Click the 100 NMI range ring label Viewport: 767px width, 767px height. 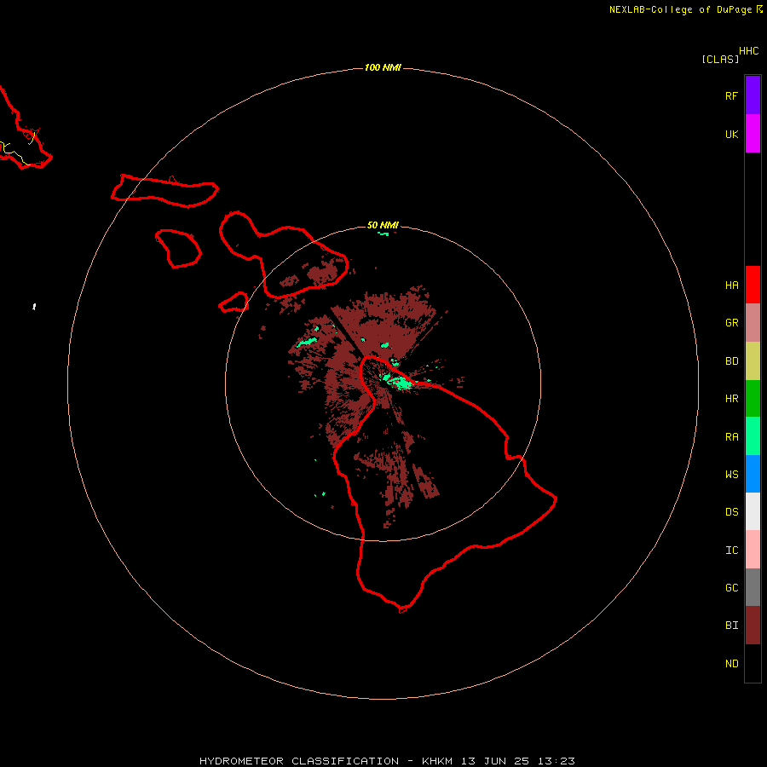tap(383, 67)
